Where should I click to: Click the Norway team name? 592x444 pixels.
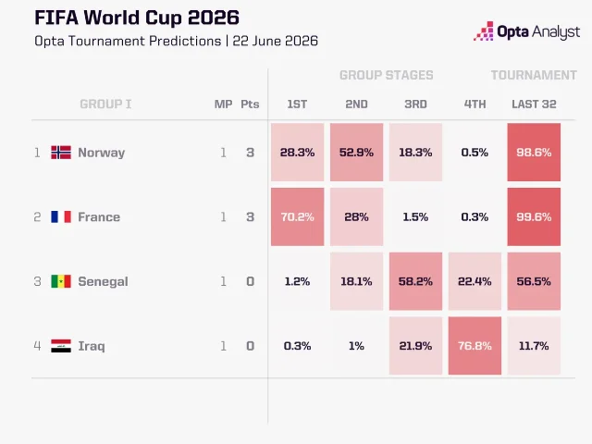pyautogui.click(x=101, y=153)
